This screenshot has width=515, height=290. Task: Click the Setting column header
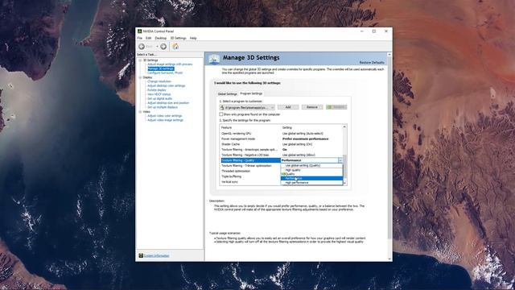click(311, 127)
